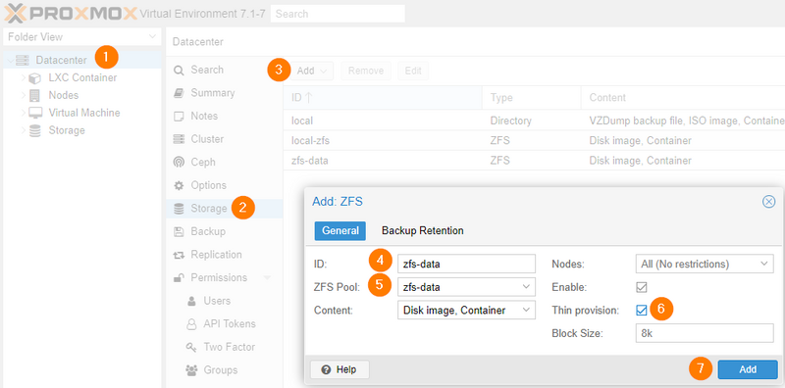Image resolution: width=785 pixels, height=388 pixels.
Task: Click the Storage icon in side menu
Action: click(x=179, y=209)
